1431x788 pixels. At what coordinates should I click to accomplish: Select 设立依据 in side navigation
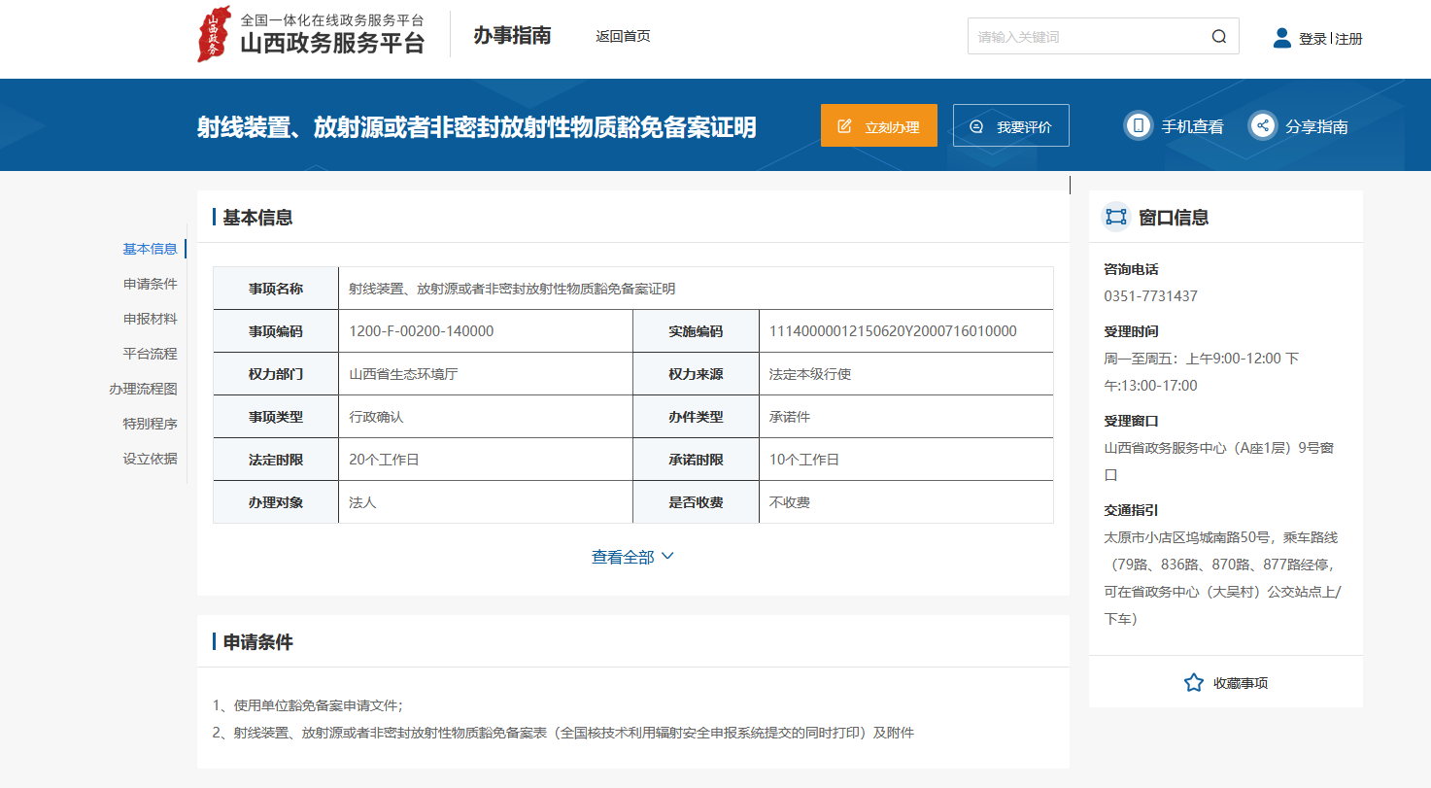tap(150, 459)
